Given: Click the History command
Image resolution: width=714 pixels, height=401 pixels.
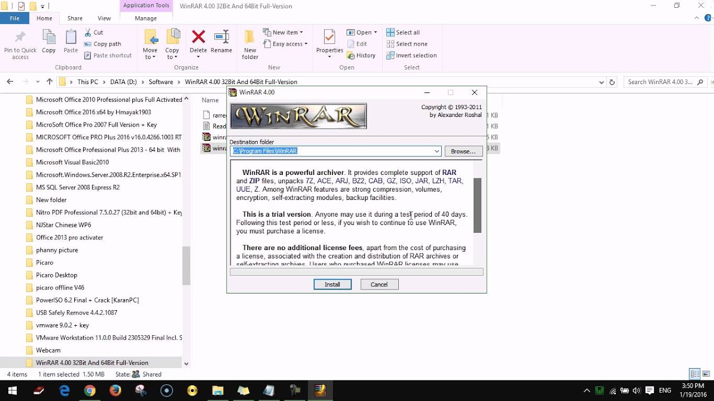Looking at the screenshot, I should click(x=361, y=55).
